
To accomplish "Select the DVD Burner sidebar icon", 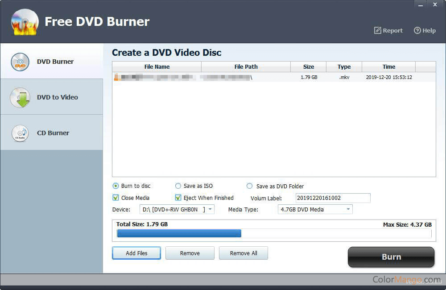I will 20,62.
